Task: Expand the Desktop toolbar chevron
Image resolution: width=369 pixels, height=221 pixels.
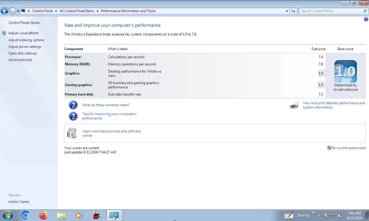Action: click(313, 212)
